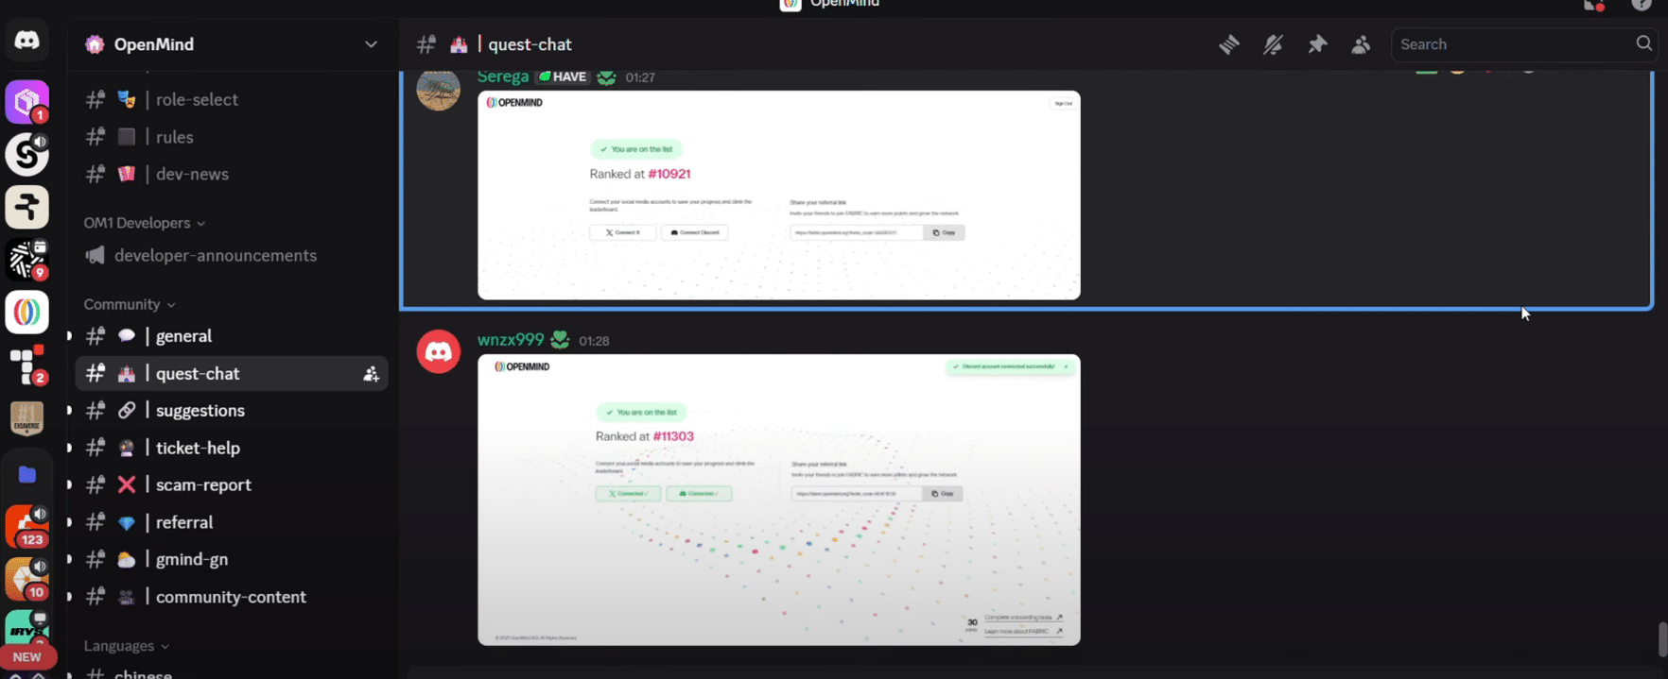1668x679 pixels.
Task: Open the community-content channel
Action: coord(232,597)
